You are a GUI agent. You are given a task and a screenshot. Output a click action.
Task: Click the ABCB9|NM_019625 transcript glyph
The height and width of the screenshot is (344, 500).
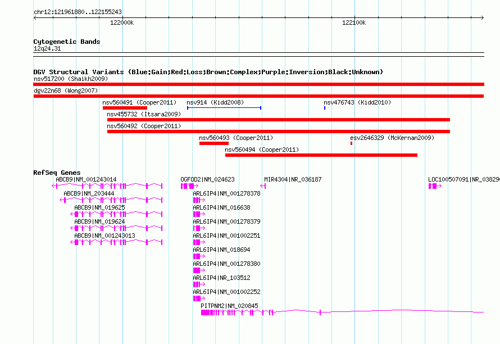coord(116,214)
